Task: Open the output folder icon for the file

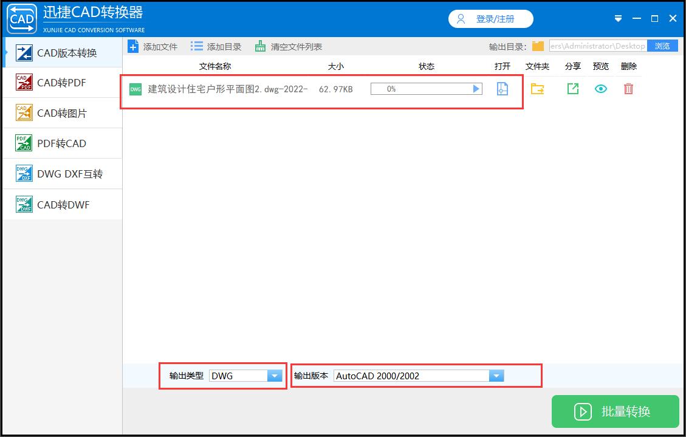Action: coord(537,89)
